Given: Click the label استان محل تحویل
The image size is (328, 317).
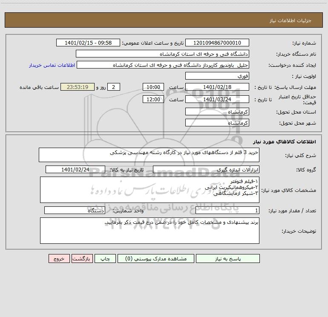Looking at the screenshot, I should (x=296, y=112).
